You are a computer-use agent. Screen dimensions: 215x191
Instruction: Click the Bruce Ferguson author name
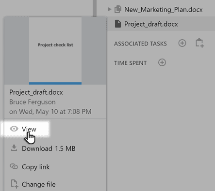click(x=33, y=102)
